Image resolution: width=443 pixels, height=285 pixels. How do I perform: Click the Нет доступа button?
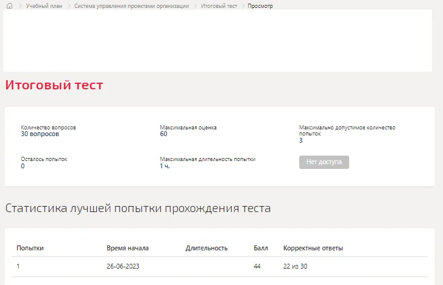coord(324,162)
